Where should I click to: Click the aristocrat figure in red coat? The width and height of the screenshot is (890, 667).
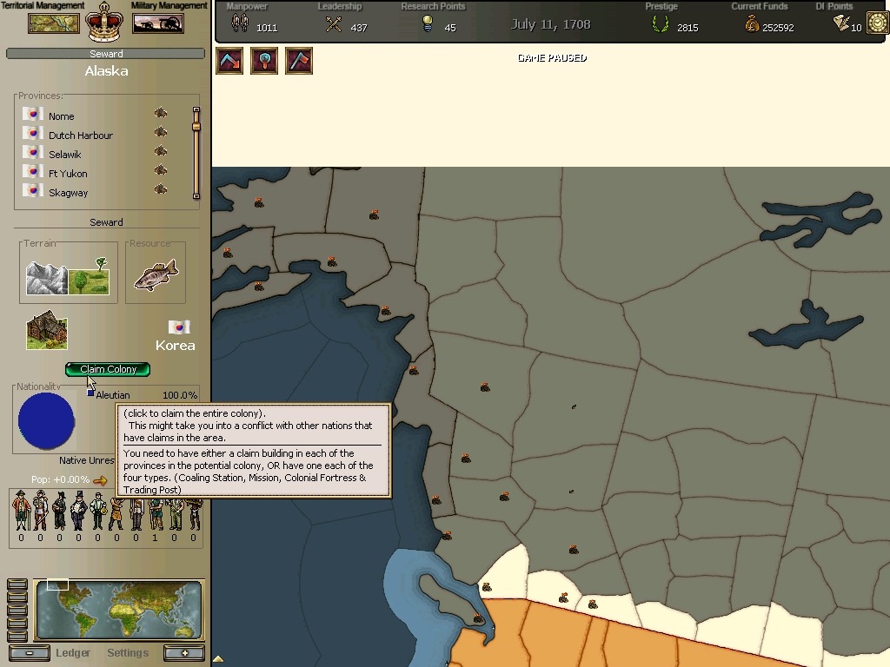click(21, 511)
